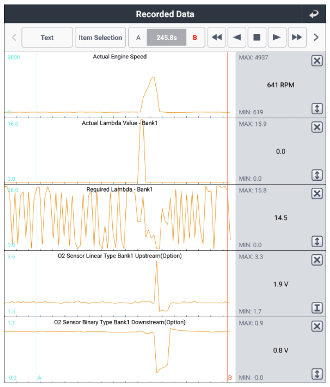The height and width of the screenshot is (387, 330).
Task: Select cursor B marker button
Action: [195, 38]
